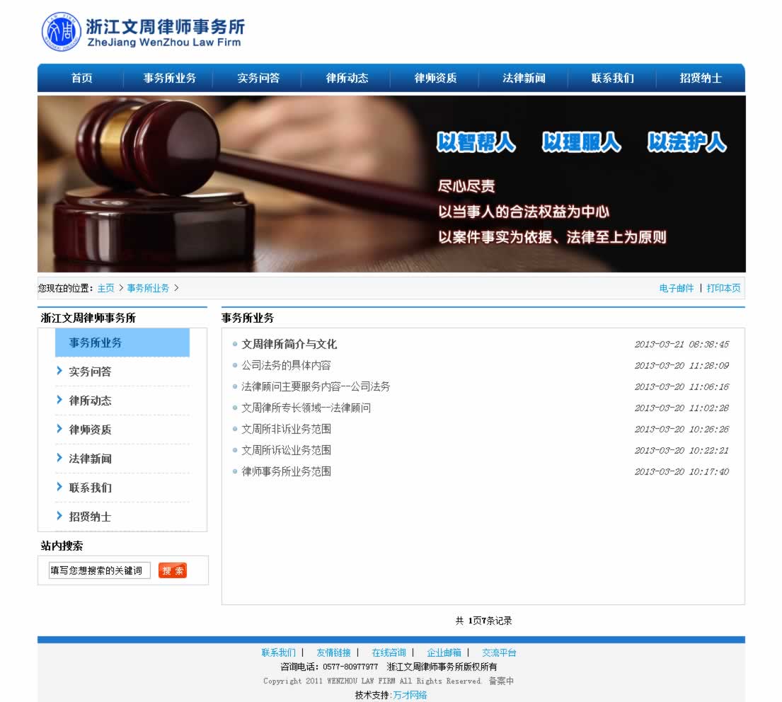Image resolution: width=782 pixels, height=702 pixels.
Task: Click chevron arrow beside 招贤纳士 in sidebar
Action: [x=59, y=516]
